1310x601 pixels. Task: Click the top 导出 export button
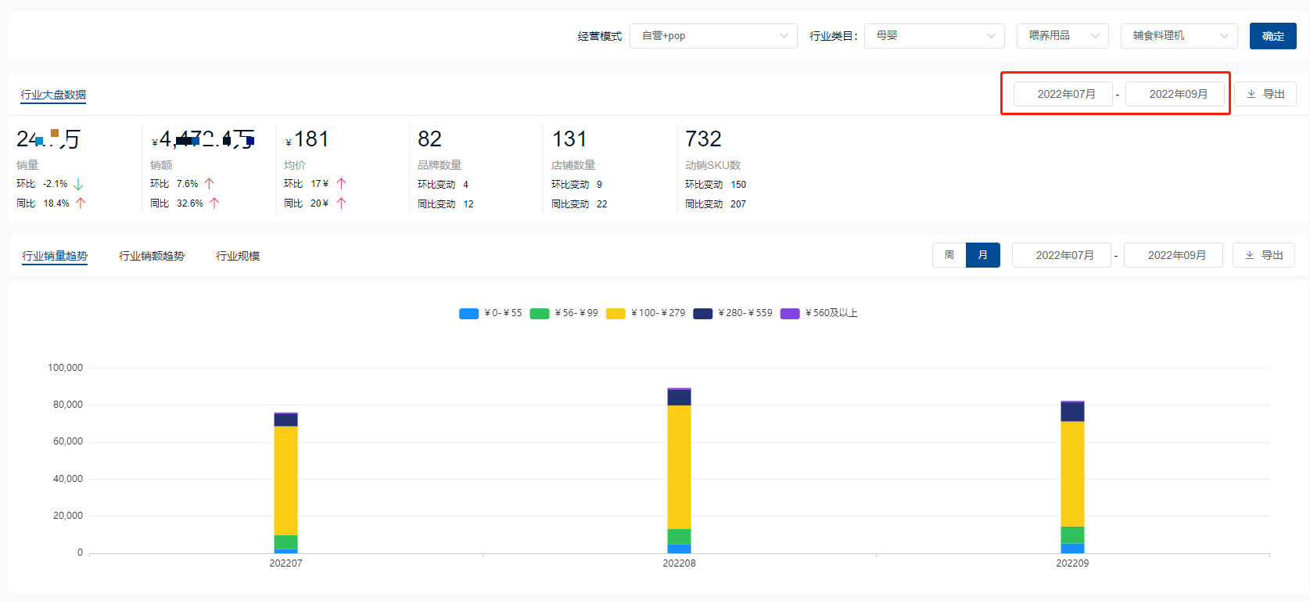1265,94
